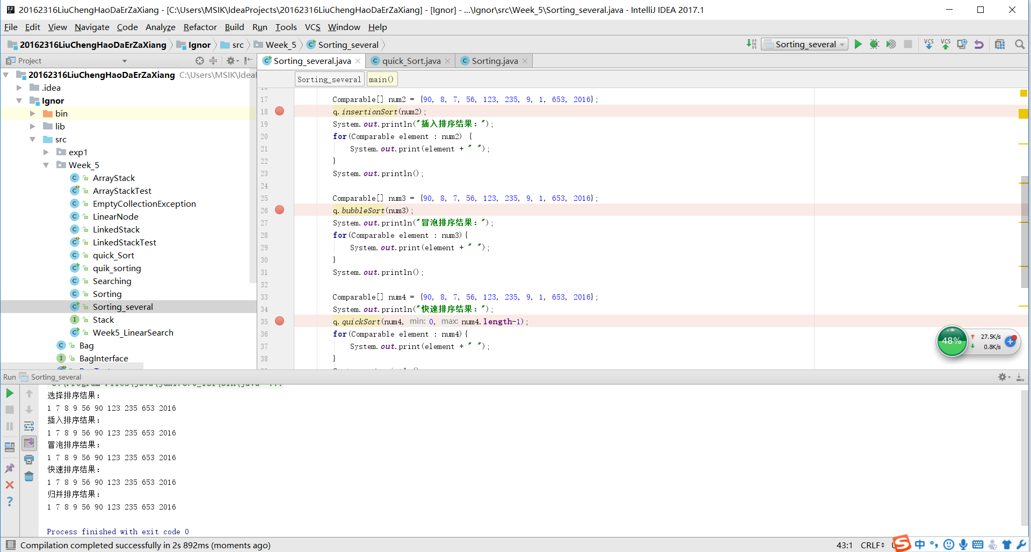
Task: Click restore layout icon in Run panel
Action: click(x=10, y=447)
